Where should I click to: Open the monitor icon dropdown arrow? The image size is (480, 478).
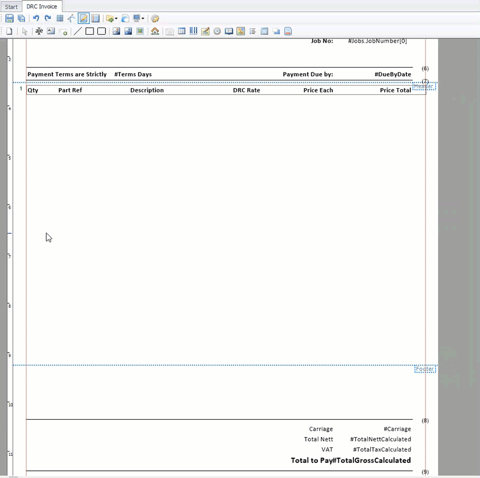pos(142,18)
